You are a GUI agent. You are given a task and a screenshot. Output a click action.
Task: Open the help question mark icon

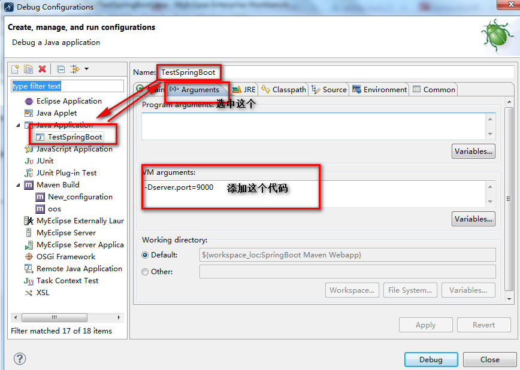[20, 359]
